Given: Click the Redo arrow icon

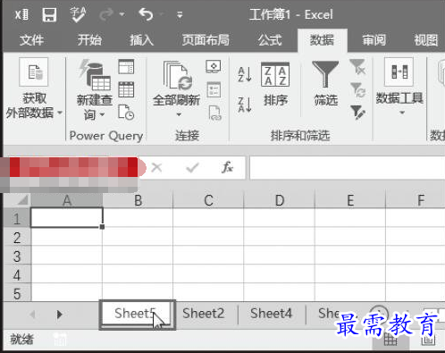Looking at the screenshot, I should click(x=106, y=14).
